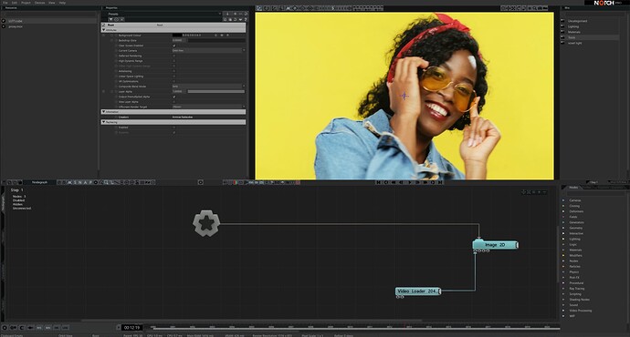Click the filter funnel icon in Properties
The height and width of the screenshot is (337, 630).
[x=110, y=19]
